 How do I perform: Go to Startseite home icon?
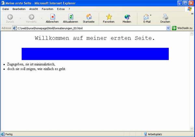pyautogui.click(x=89, y=17)
